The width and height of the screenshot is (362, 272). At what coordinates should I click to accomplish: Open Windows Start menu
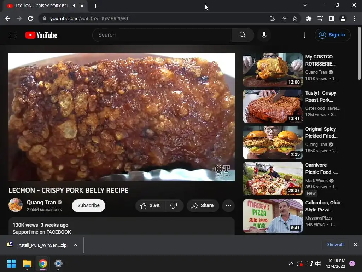coord(12,263)
